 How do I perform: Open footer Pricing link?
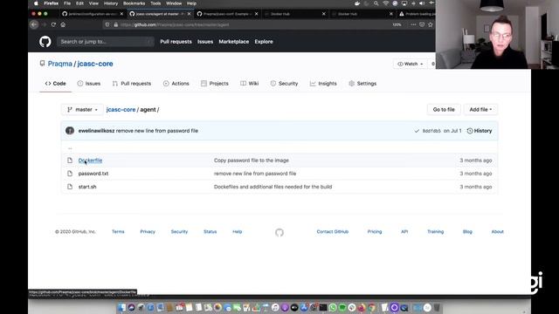tap(375, 232)
